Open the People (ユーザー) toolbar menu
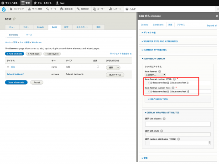 pos(99,9)
